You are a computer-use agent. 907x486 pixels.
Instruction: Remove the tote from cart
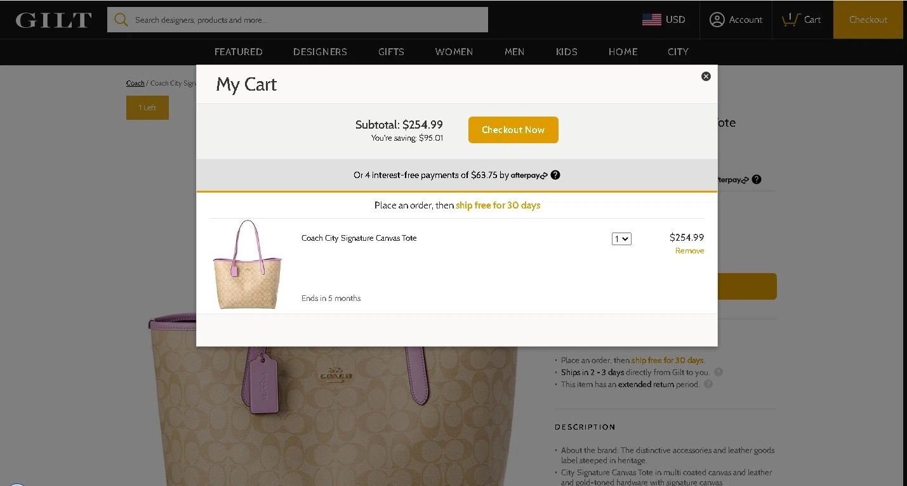(689, 251)
